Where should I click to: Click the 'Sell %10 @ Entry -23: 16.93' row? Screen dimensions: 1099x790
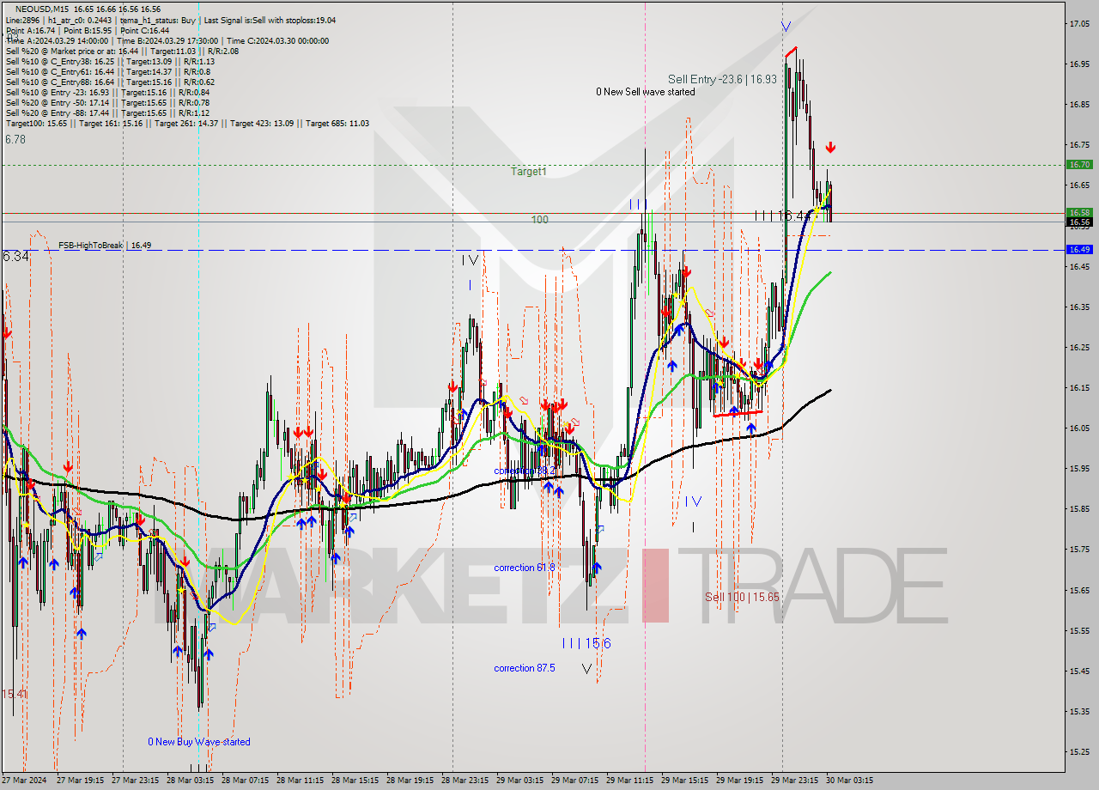point(107,92)
